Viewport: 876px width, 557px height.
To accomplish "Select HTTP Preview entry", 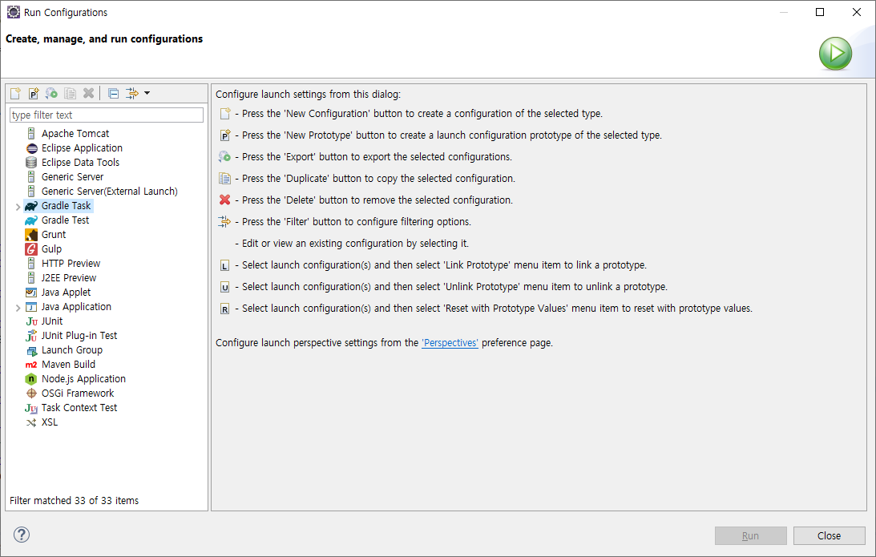I will point(71,264).
